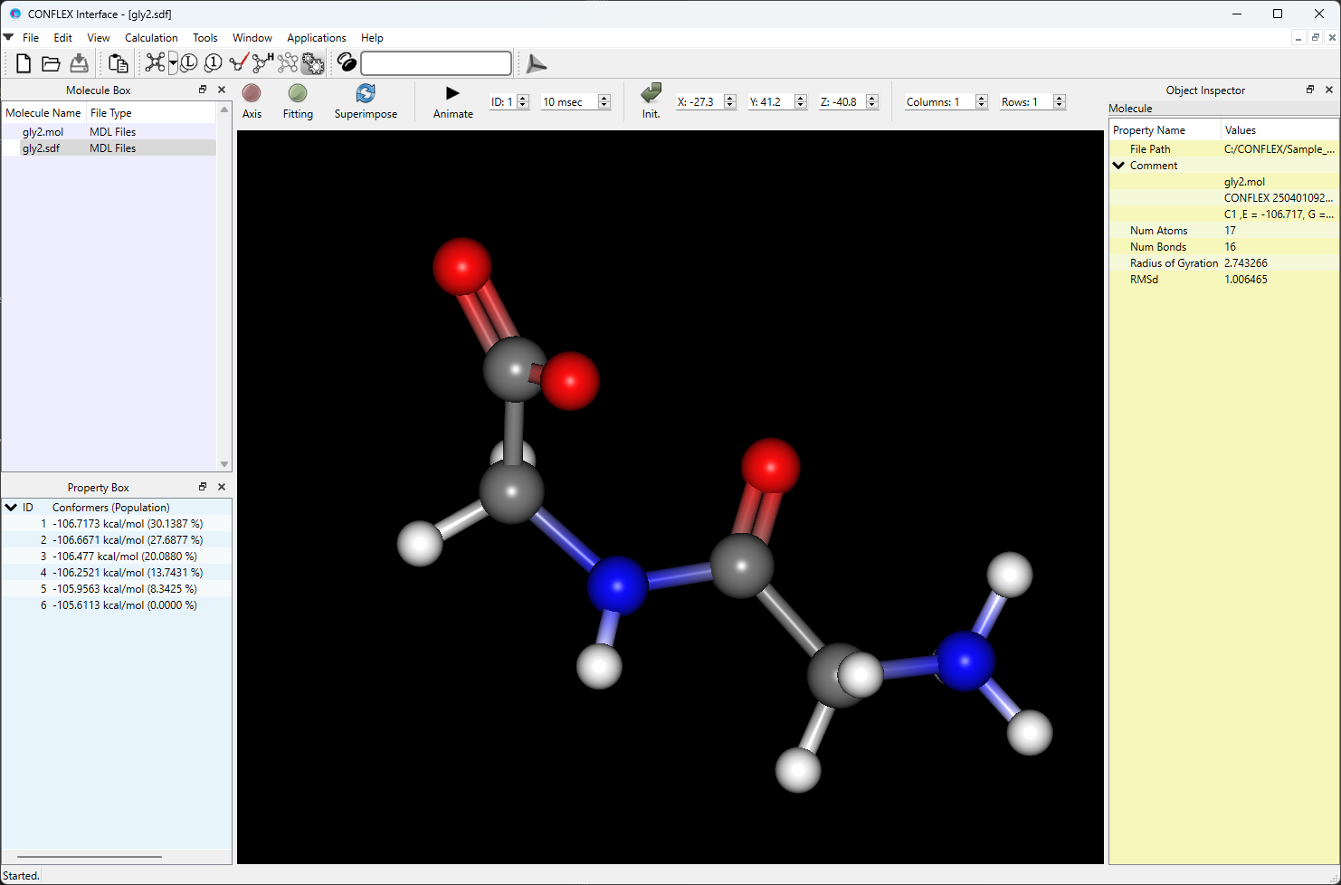1341x885 pixels.
Task: Collapse the Comment property group
Action: point(1119,166)
